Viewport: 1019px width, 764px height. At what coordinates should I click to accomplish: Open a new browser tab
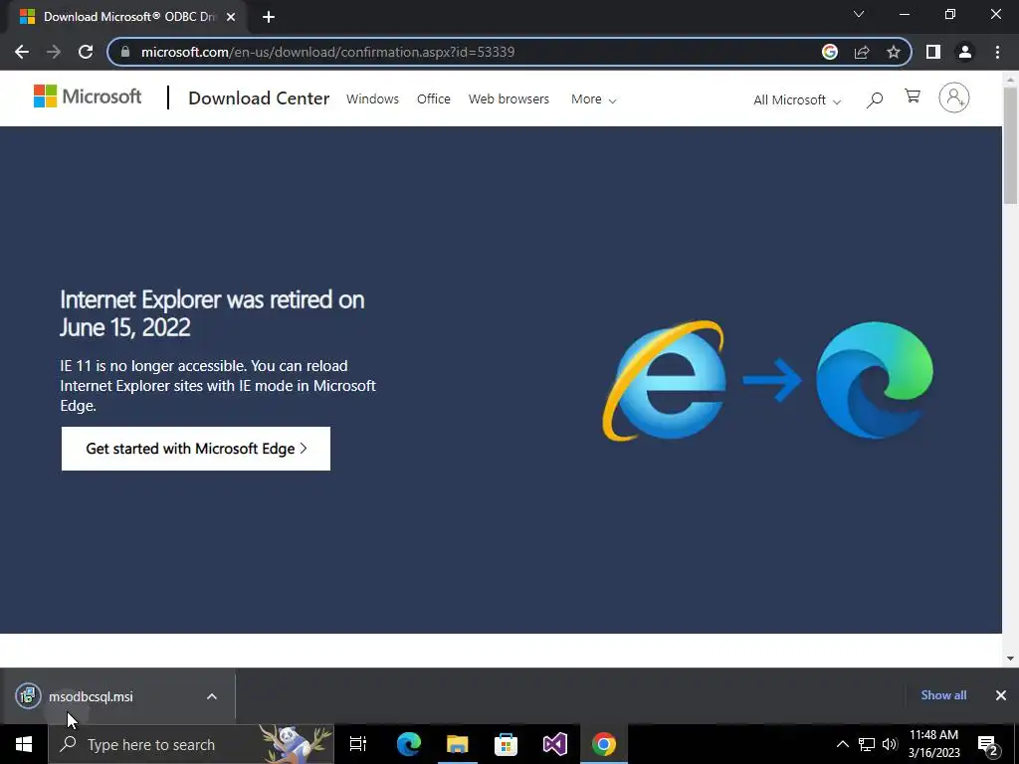point(269,17)
